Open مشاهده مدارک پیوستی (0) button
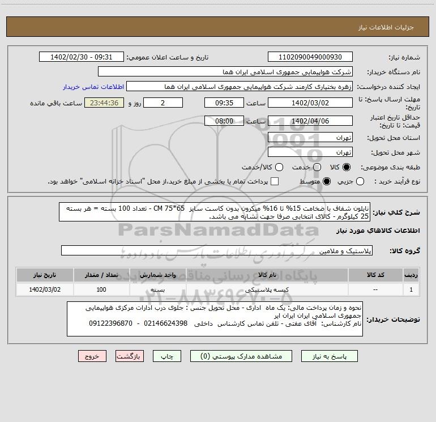 (x=245, y=356)
